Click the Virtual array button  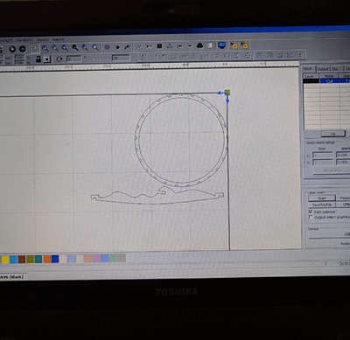(332, 170)
